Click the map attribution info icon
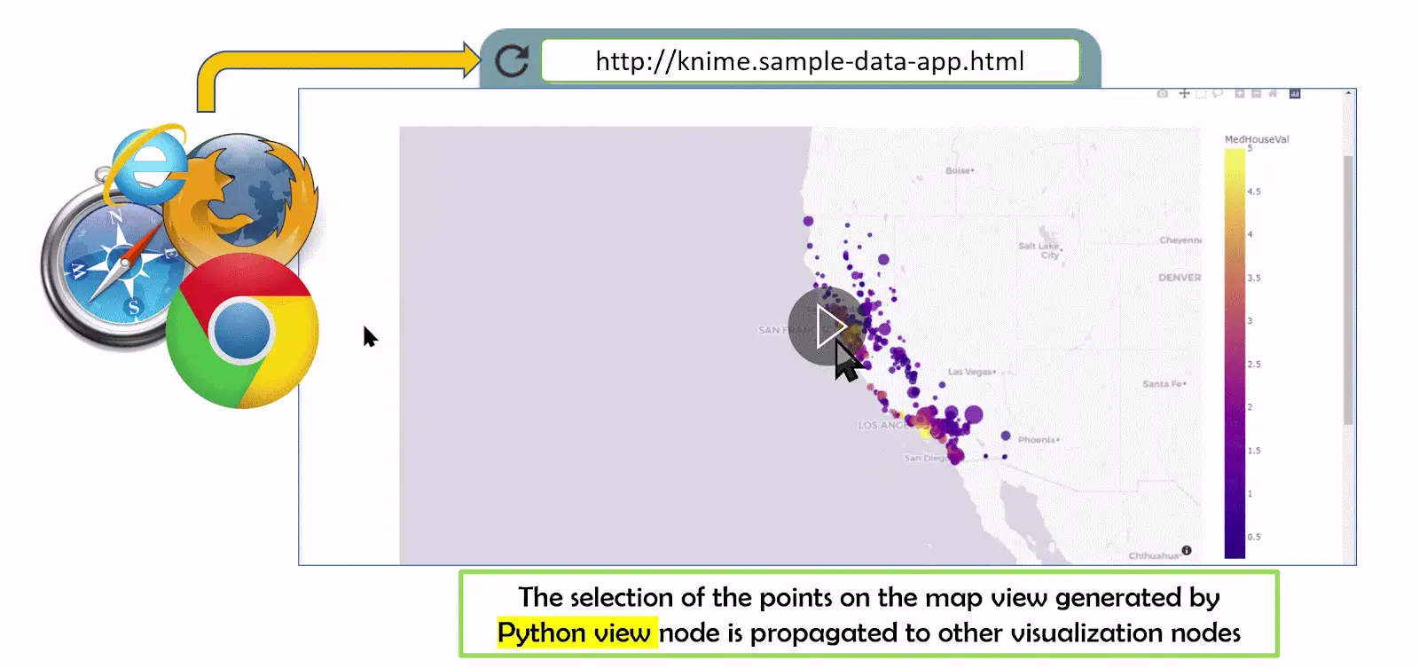Image resolution: width=1419 pixels, height=668 pixels. coord(1187,550)
